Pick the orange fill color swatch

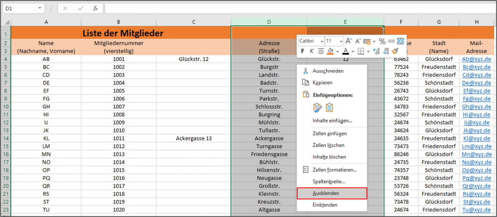(330, 53)
